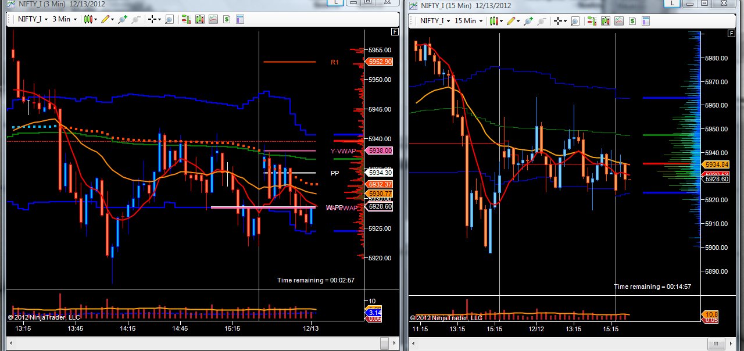Select the pencil drawing tool in the 15 Min window
The height and width of the screenshot is (351, 744).
(512, 20)
